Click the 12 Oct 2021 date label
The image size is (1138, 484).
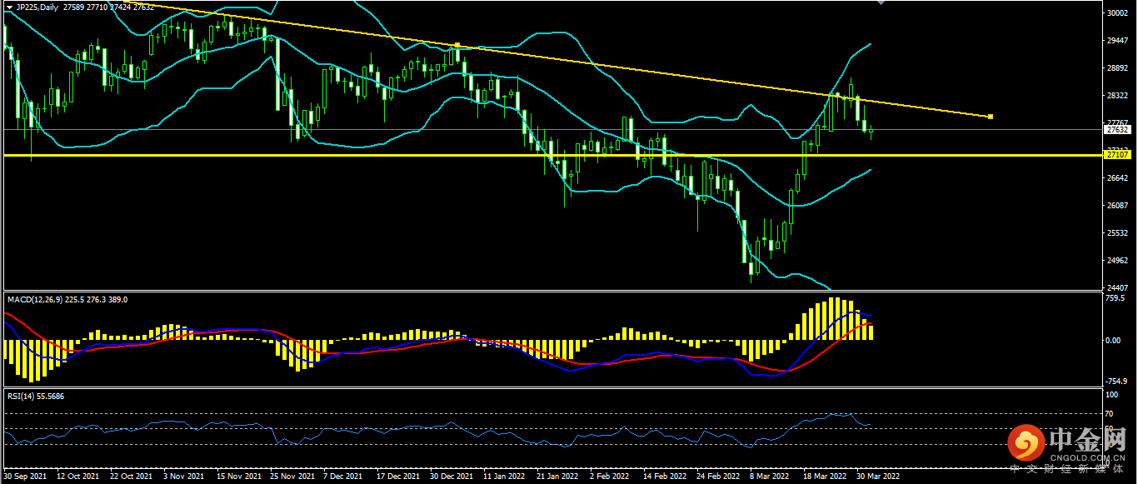click(78, 477)
